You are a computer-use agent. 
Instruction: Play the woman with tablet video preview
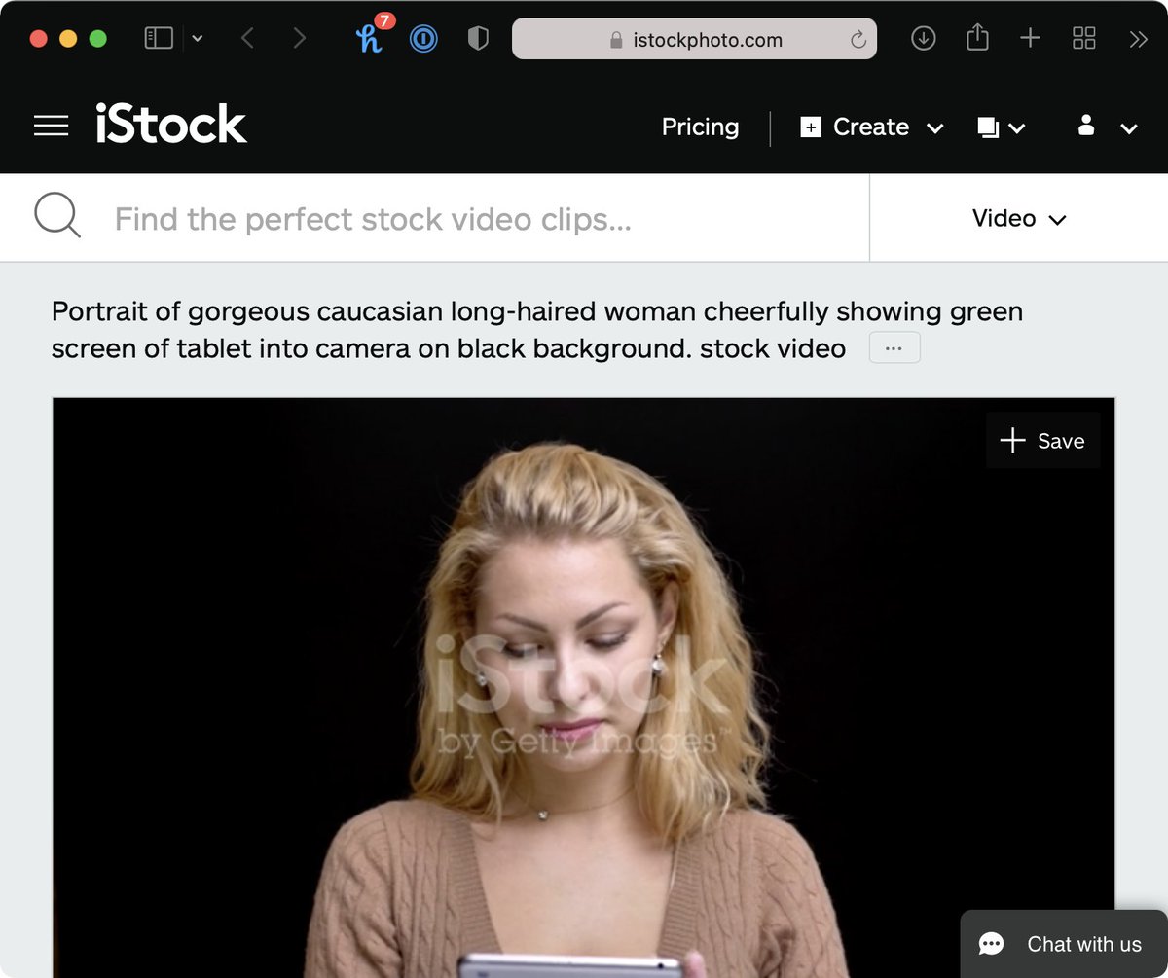pos(583,687)
